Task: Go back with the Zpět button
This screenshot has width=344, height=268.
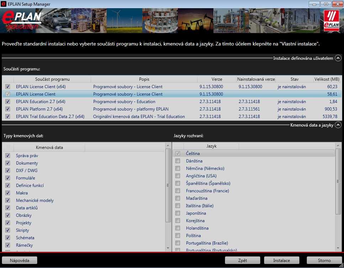Action: pos(242,260)
